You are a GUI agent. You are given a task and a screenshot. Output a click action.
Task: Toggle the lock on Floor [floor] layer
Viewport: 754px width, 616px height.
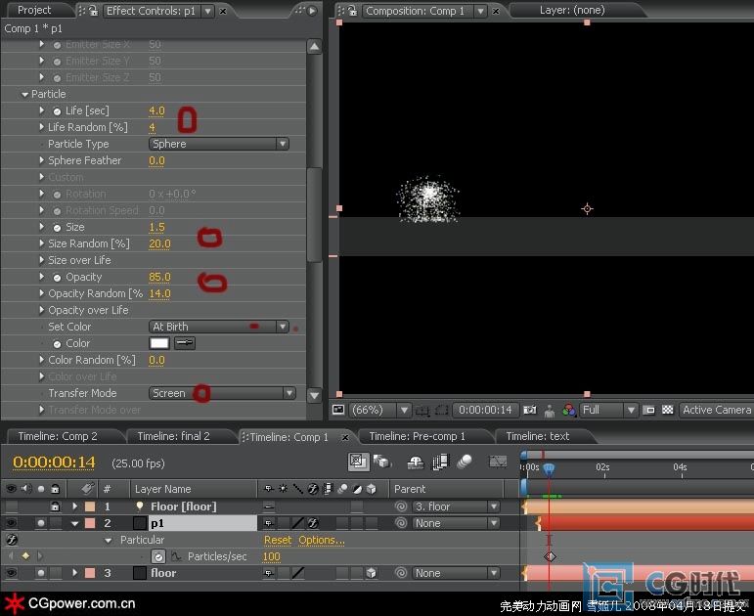click(x=56, y=506)
